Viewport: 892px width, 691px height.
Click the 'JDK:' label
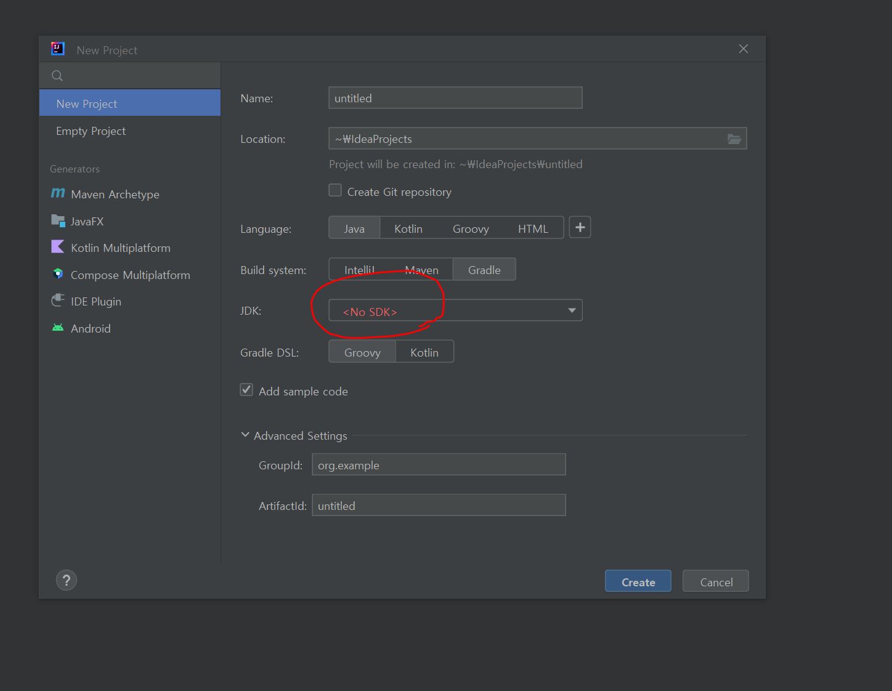coord(251,310)
